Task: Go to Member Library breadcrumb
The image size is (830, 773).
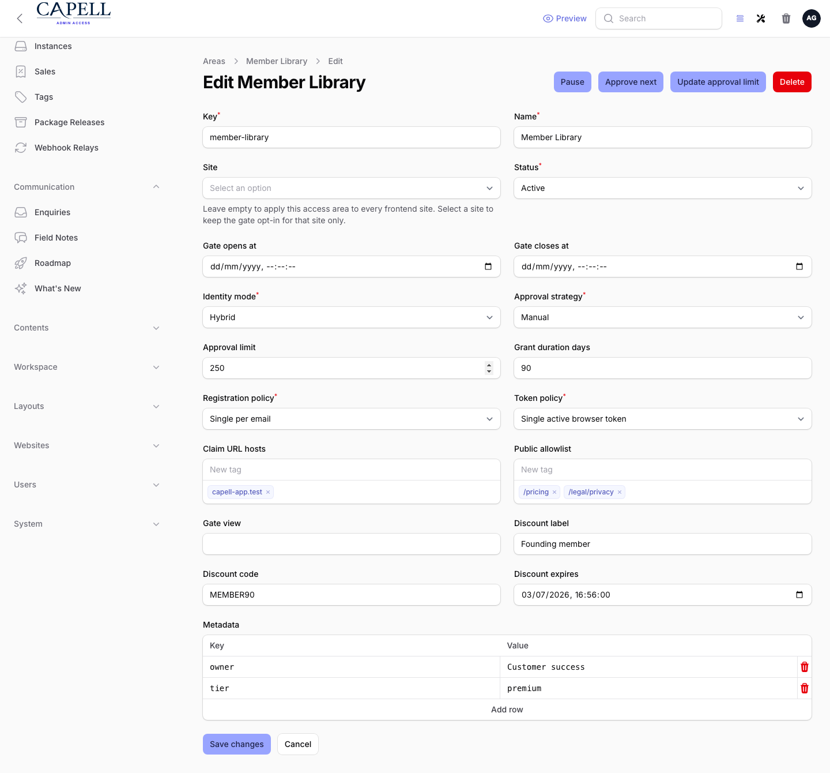Action: pyautogui.click(x=277, y=61)
